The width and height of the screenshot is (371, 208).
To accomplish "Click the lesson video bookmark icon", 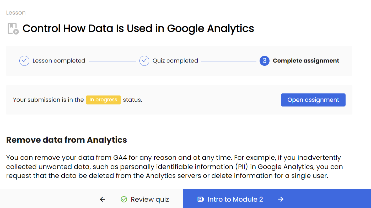I will (13, 29).
